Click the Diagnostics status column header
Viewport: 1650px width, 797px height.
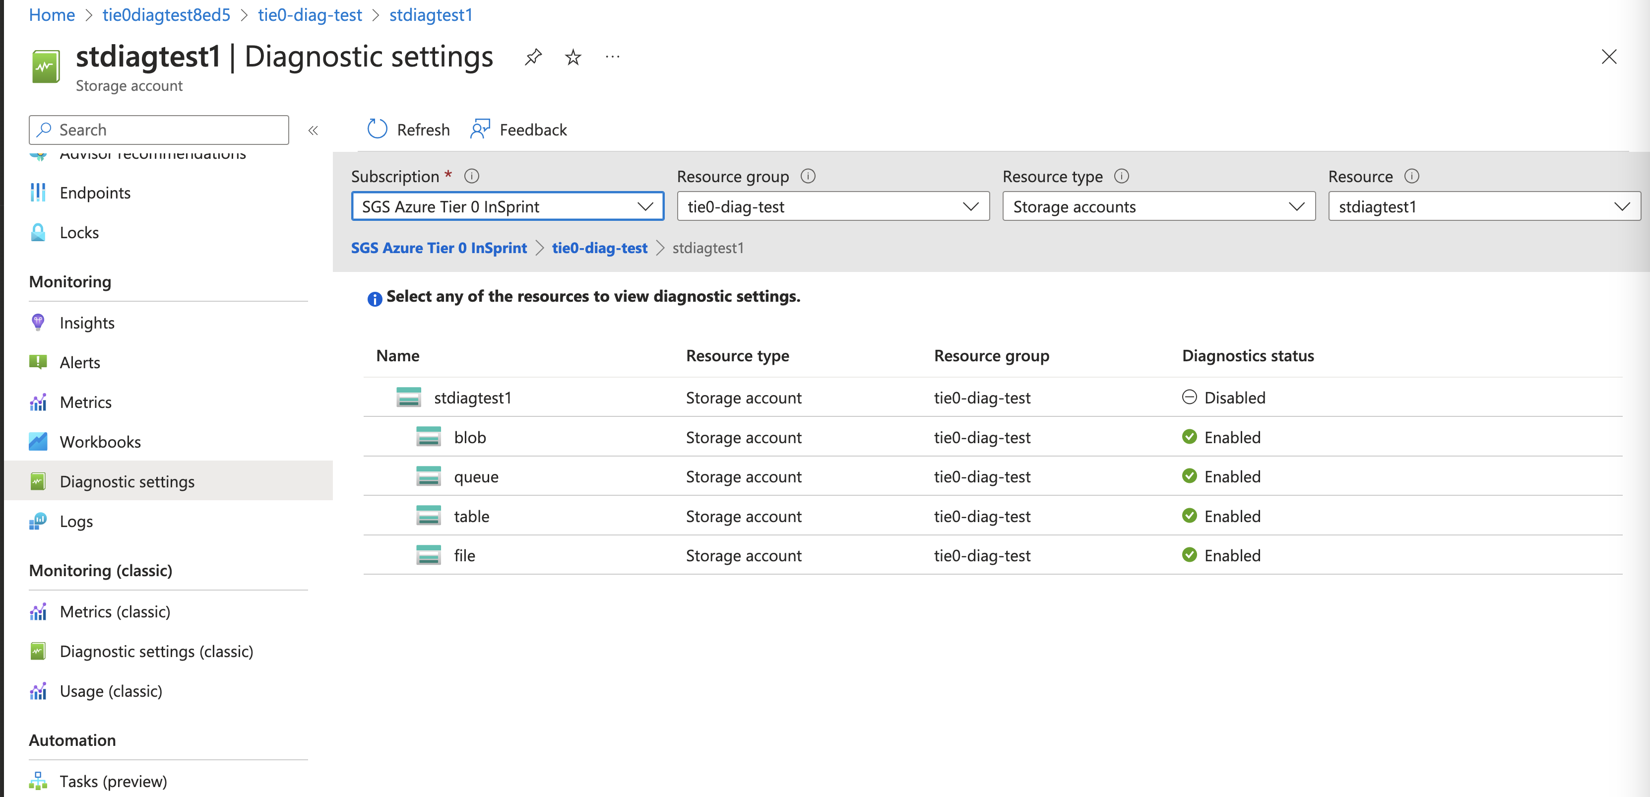coord(1248,356)
